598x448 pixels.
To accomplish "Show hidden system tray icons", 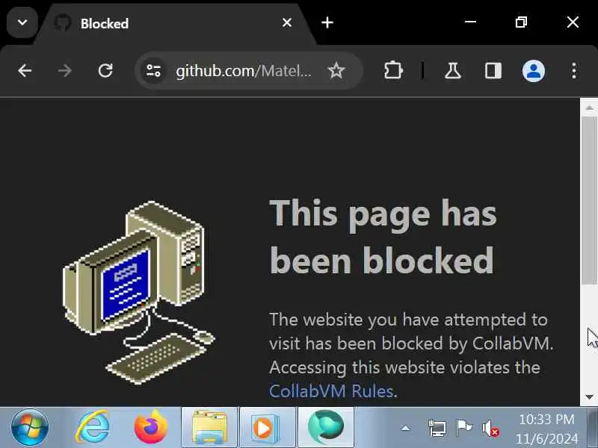I will [405, 429].
